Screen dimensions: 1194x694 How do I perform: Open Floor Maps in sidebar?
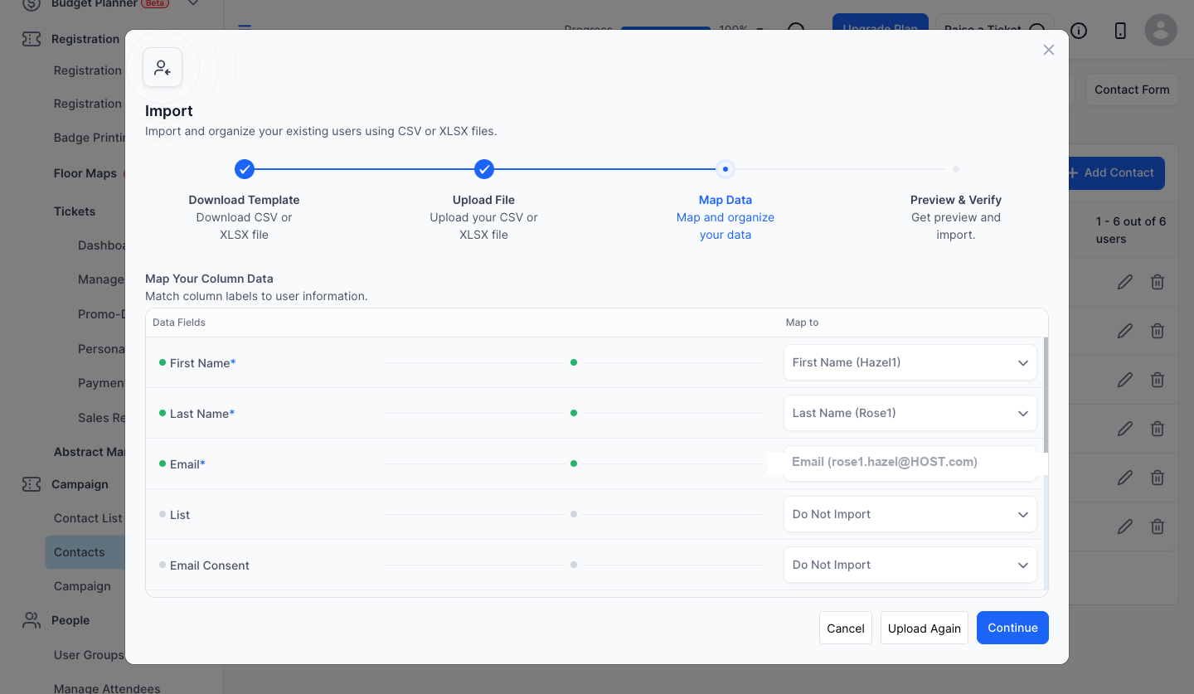85,173
